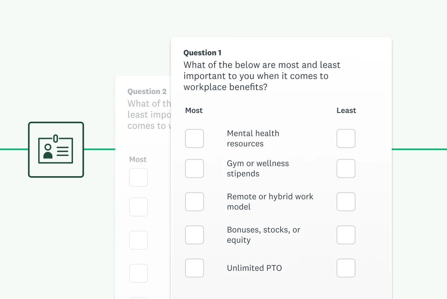
Task: Check Least for Gym or wellness stipends
Action: [x=346, y=168]
